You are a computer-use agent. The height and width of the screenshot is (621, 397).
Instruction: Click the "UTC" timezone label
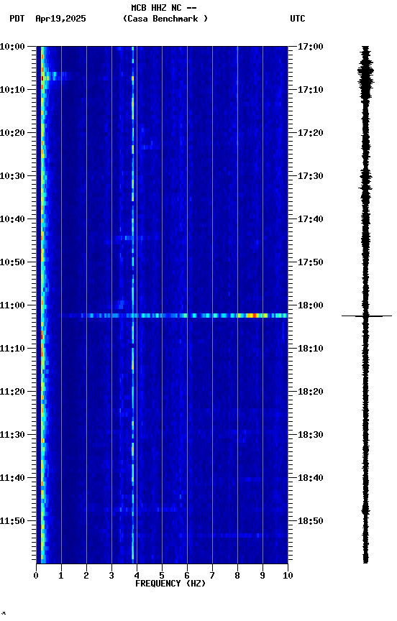(298, 19)
